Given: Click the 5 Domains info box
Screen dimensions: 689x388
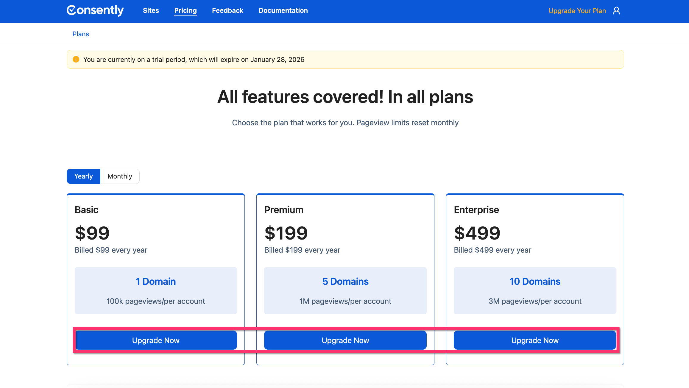Looking at the screenshot, I should click(x=345, y=290).
